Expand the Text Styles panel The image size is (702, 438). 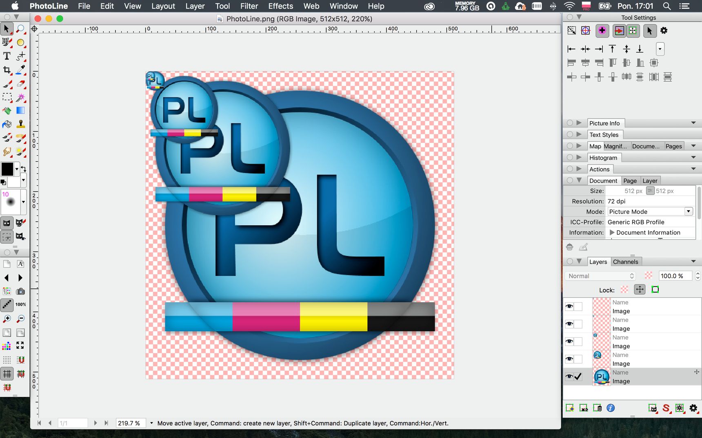pyautogui.click(x=579, y=134)
